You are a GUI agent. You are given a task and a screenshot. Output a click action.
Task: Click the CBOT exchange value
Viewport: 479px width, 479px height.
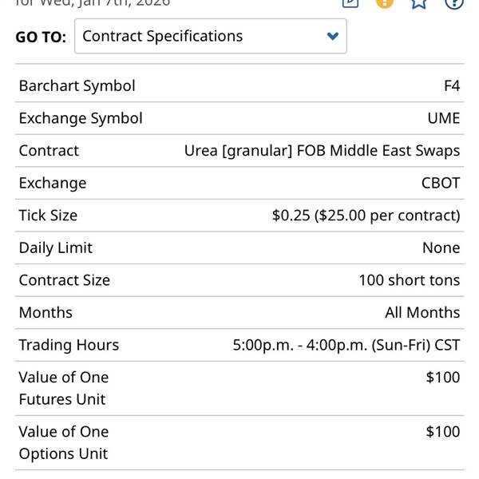pos(441,183)
